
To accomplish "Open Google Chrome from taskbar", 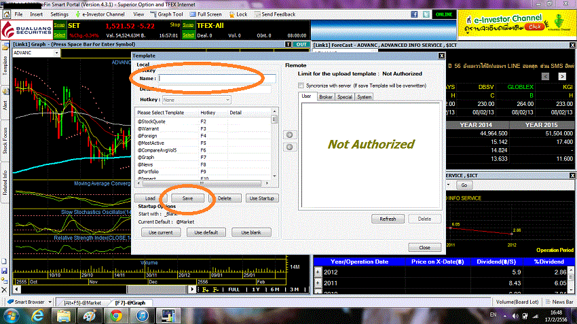I will [x=116, y=316].
